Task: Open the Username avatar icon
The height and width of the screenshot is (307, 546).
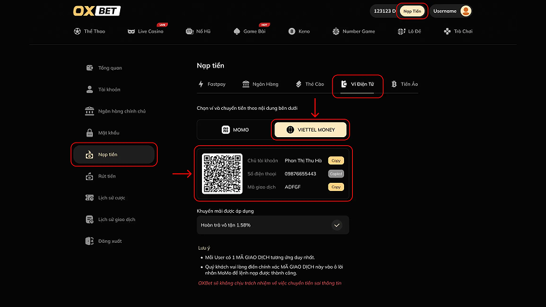Action: [465, 11]
